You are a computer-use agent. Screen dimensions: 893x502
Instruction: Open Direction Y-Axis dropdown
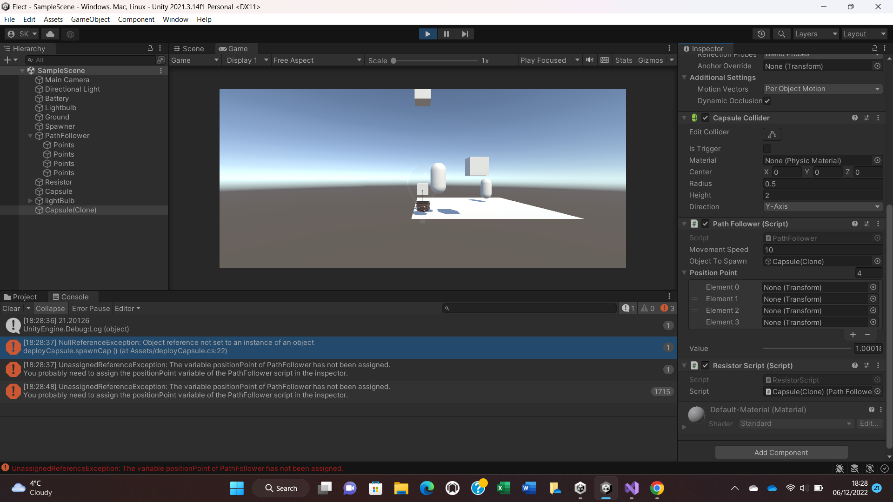tap(823, 206)
